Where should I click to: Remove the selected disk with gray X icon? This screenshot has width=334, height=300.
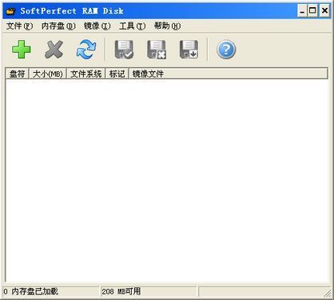54,50
